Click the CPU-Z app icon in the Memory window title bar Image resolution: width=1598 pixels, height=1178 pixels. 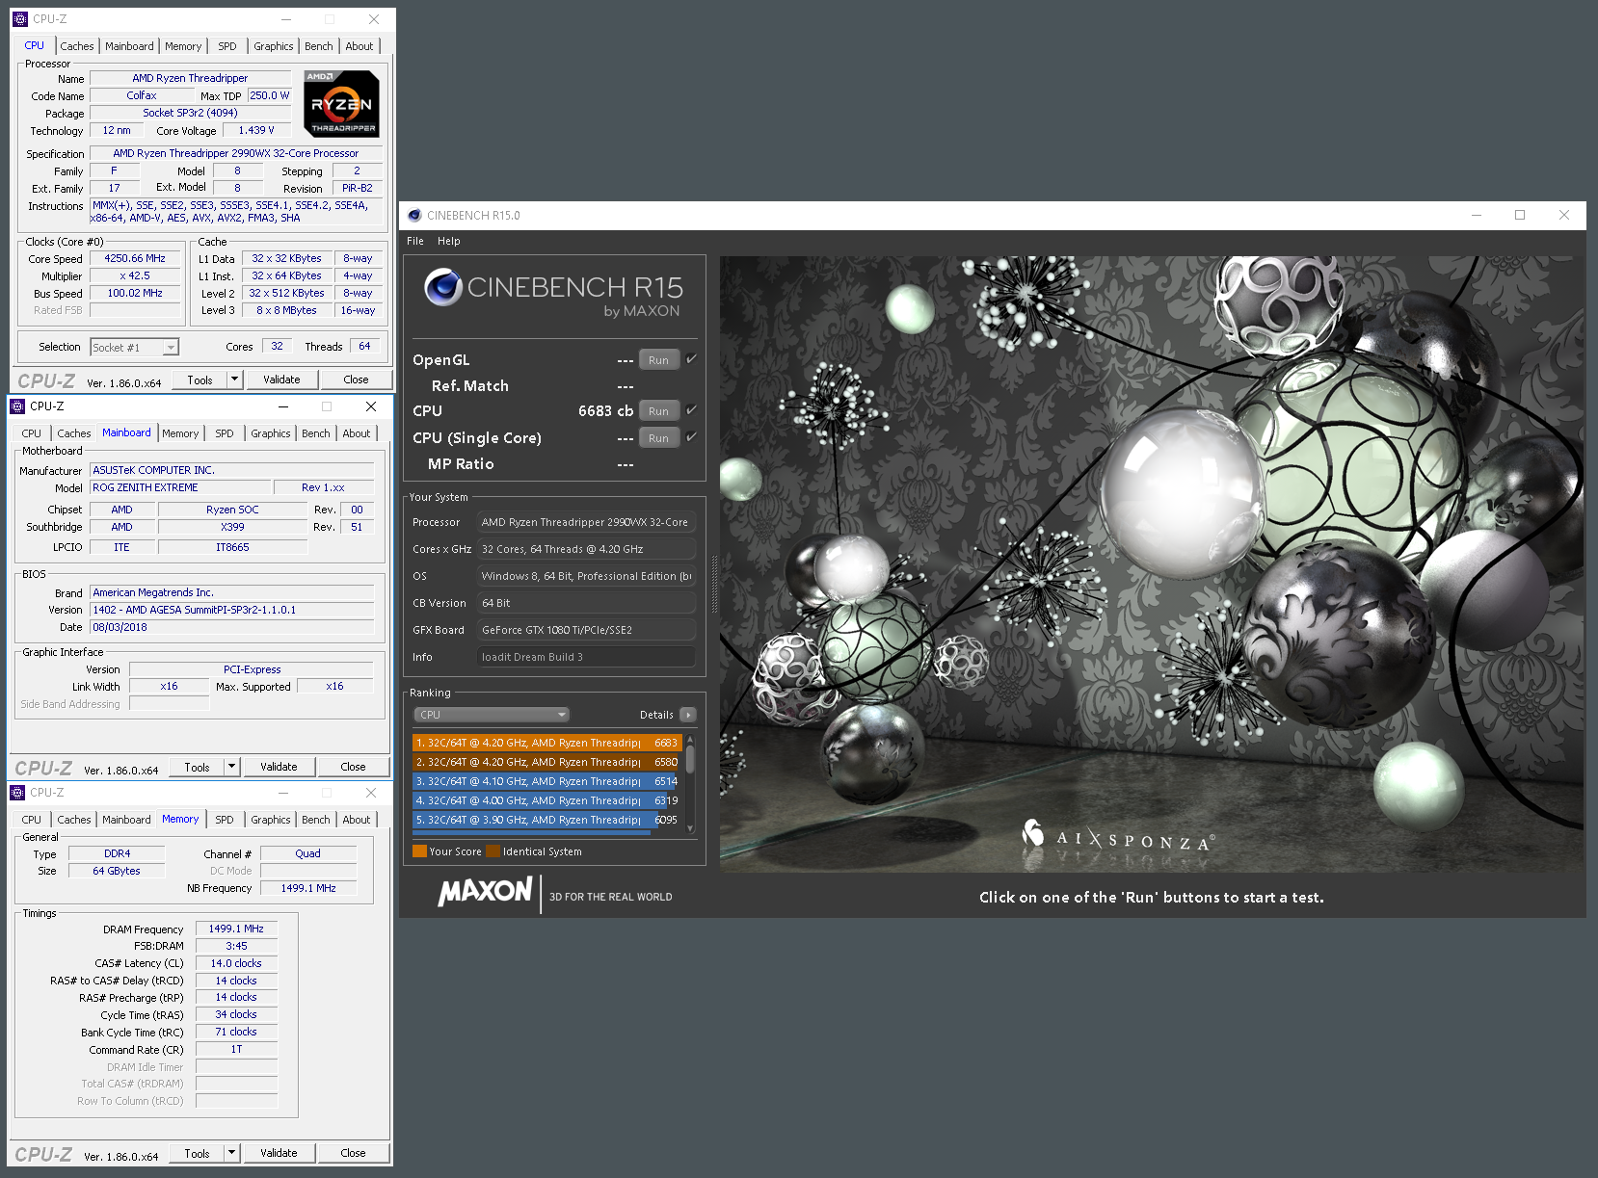(16, 793)
